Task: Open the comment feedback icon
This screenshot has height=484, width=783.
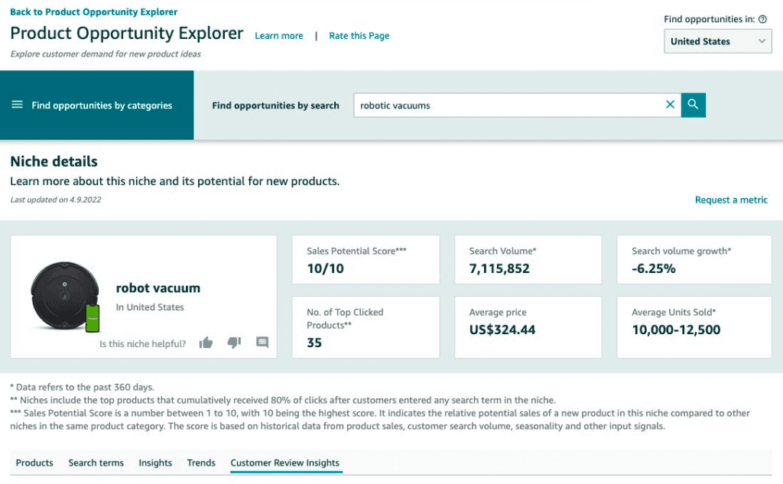Action: [262, 343]
